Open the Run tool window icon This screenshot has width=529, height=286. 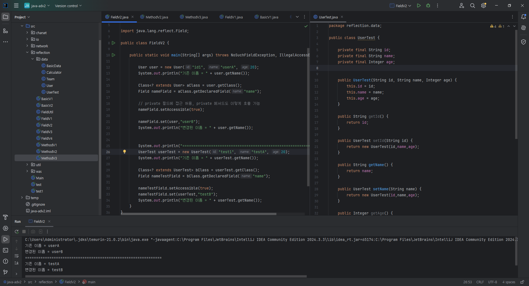(6, 239)
